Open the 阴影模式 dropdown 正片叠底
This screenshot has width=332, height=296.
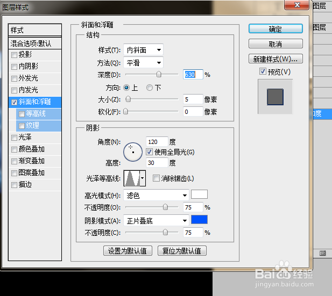click(x=156, y=221)
